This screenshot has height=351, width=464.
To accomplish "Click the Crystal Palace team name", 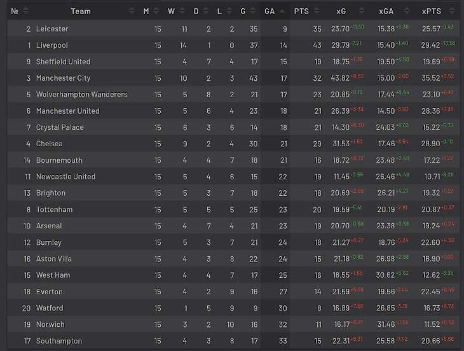I will coord(60,128).
